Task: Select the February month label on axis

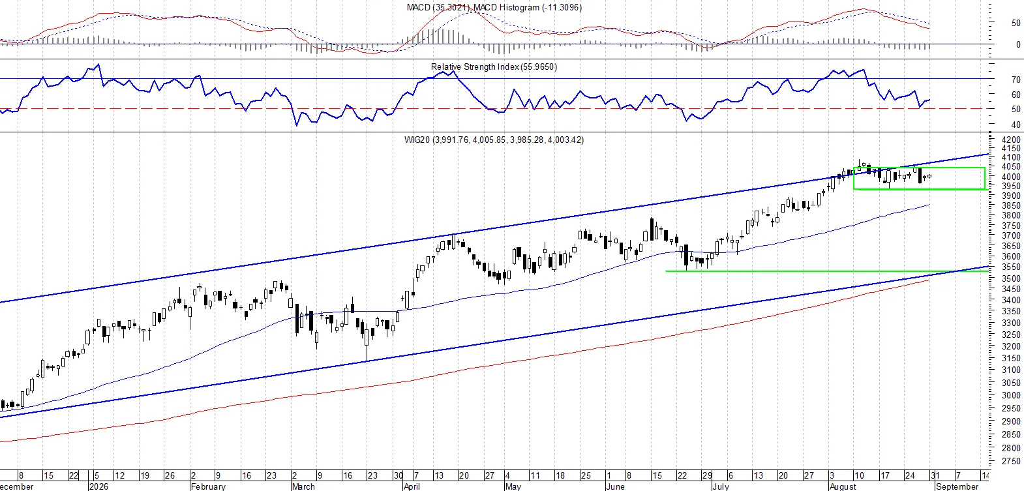Action: 208,486
